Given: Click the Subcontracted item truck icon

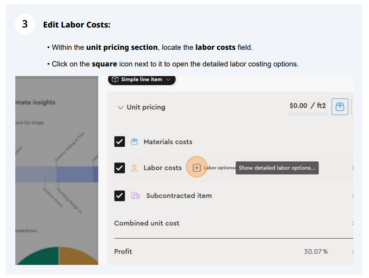Looking at the screenshot, I should (135, 195).
